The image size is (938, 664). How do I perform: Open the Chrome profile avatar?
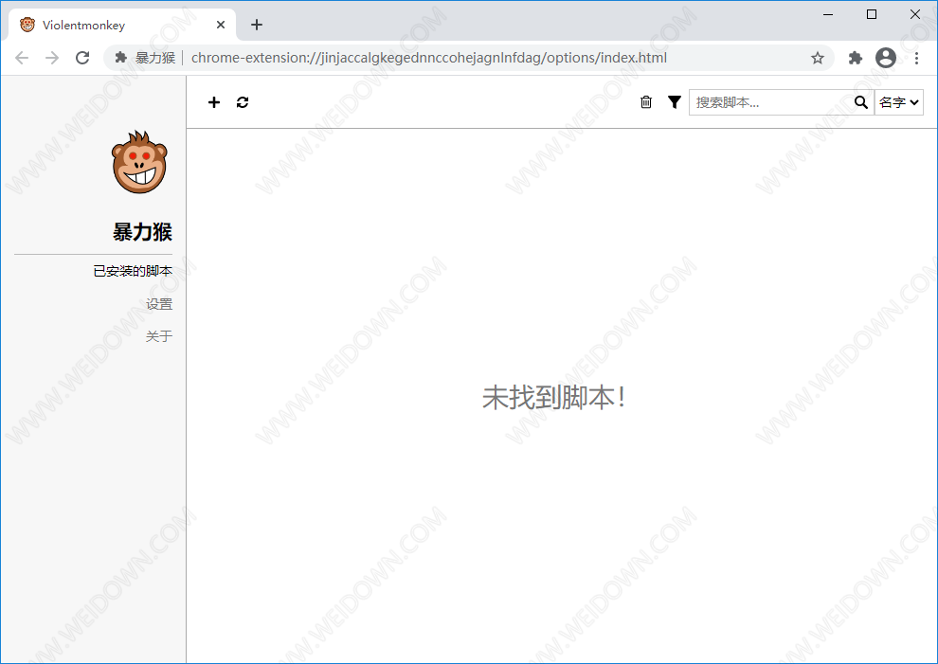(886, 58)
